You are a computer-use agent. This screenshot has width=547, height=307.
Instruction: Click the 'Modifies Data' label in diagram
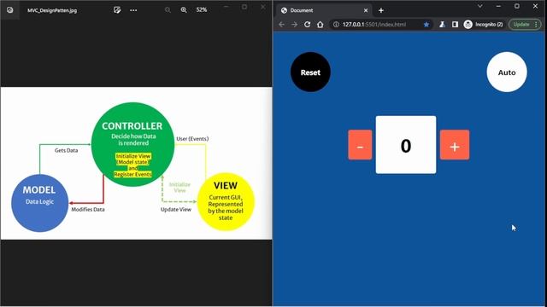88,210
